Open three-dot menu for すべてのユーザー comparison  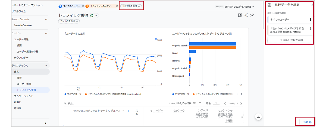(x=310, y=19)
